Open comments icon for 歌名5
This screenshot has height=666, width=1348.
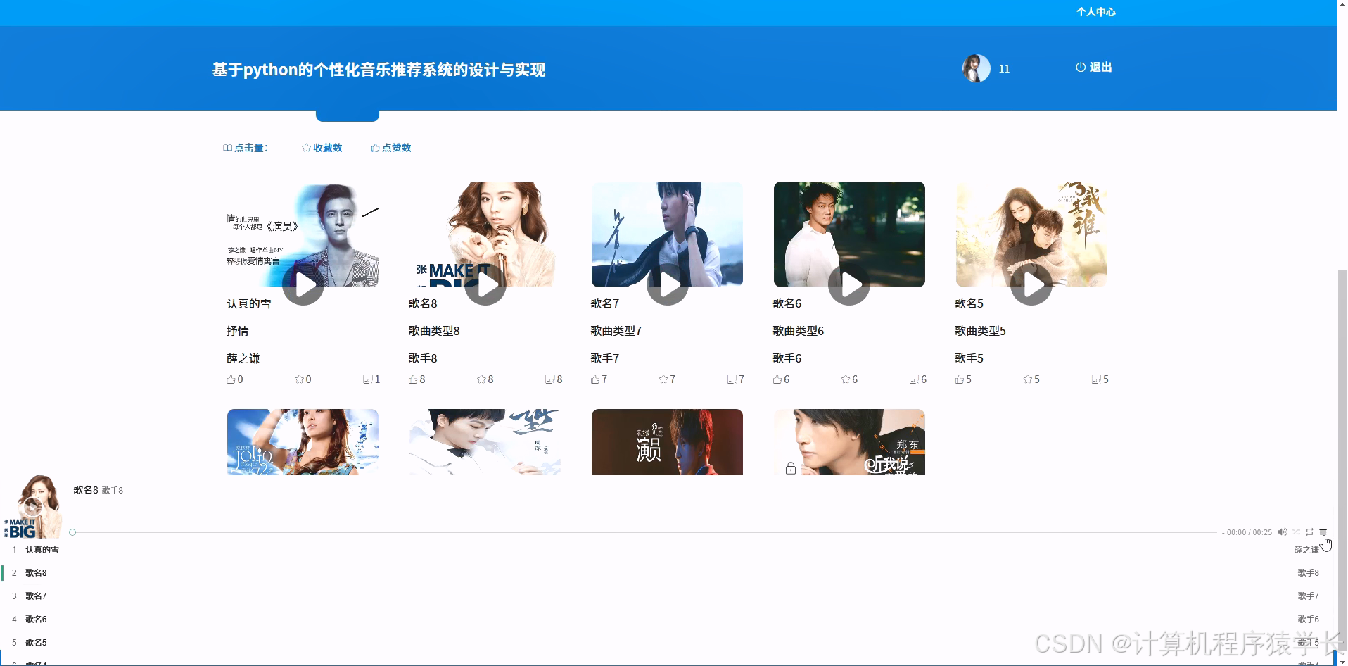[x=1096, y=379]
